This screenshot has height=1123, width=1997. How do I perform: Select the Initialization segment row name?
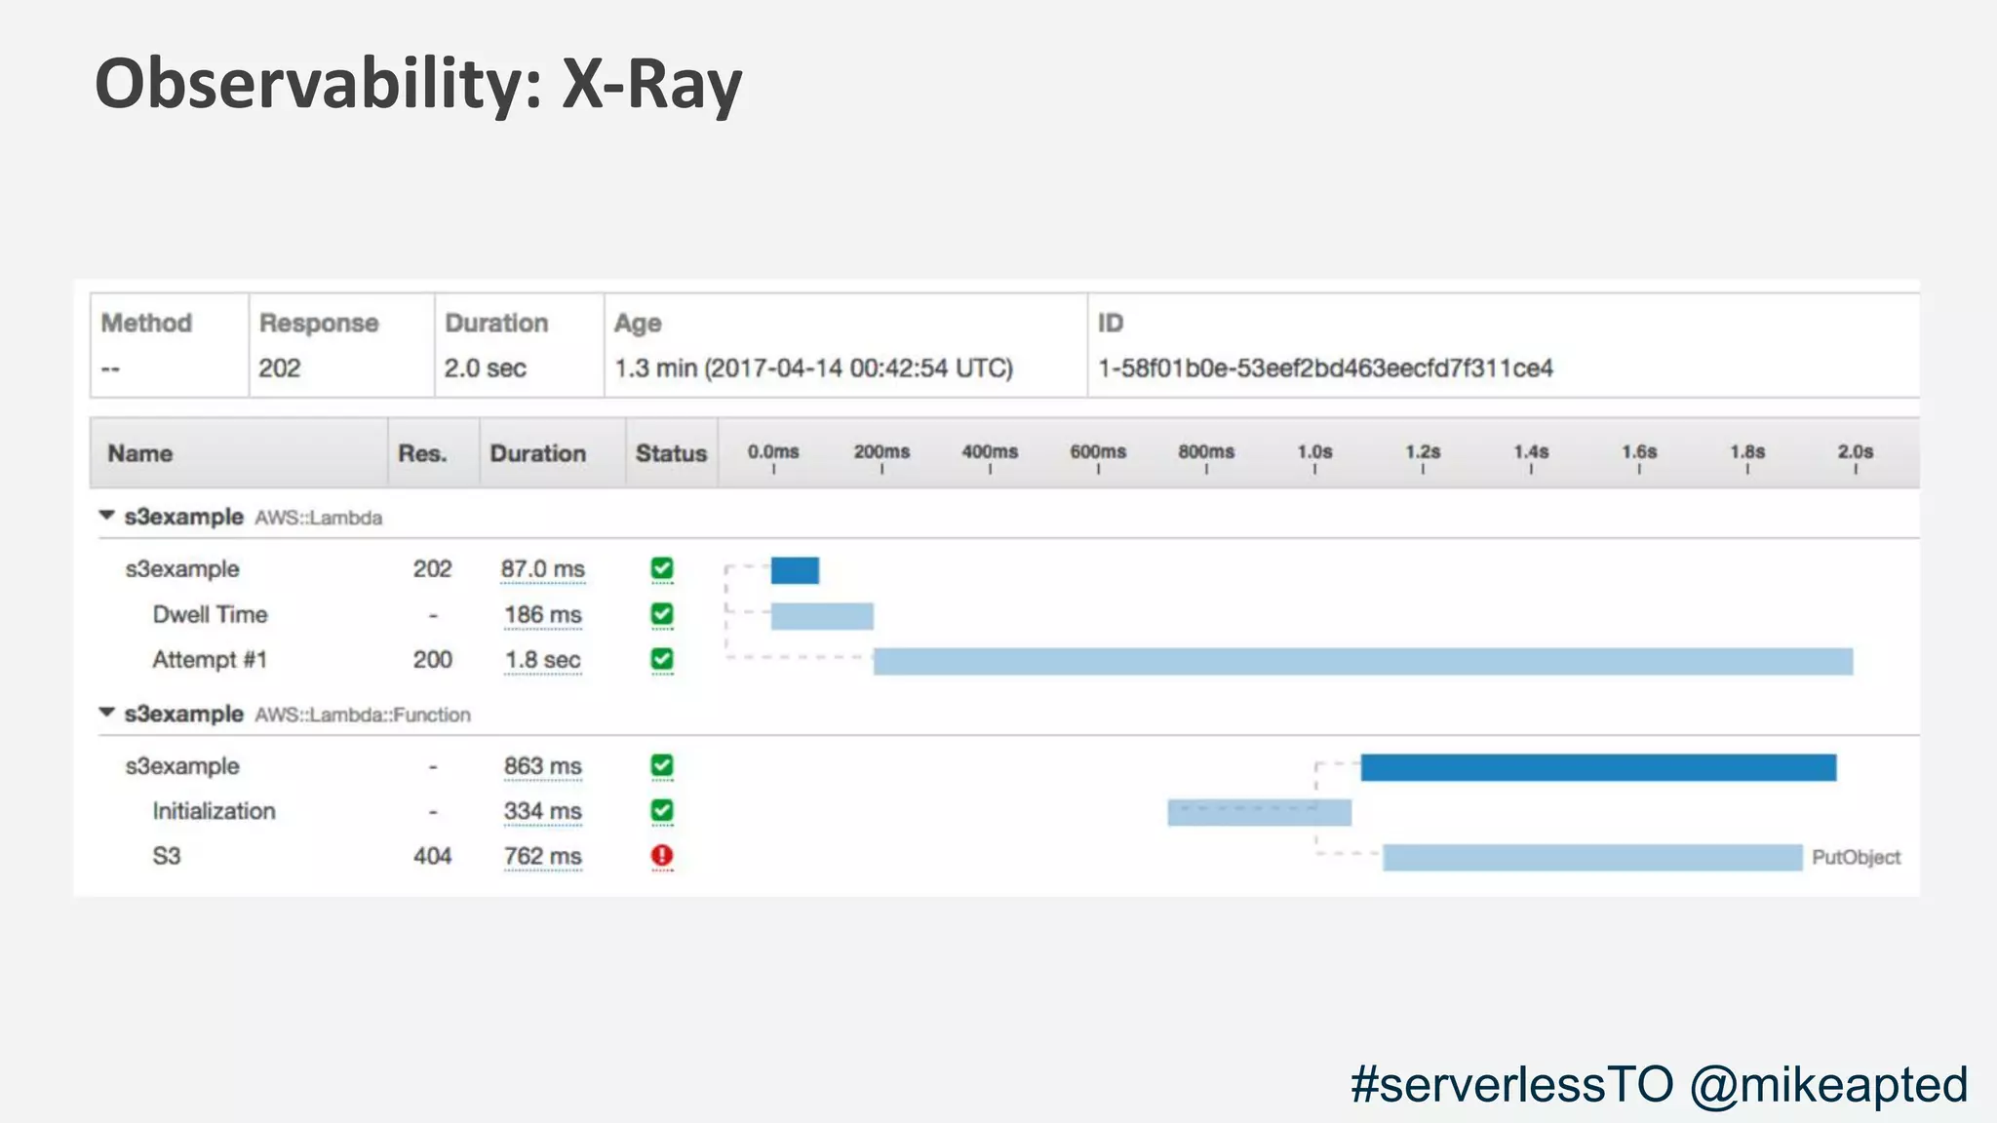click(x=214, y=811)
